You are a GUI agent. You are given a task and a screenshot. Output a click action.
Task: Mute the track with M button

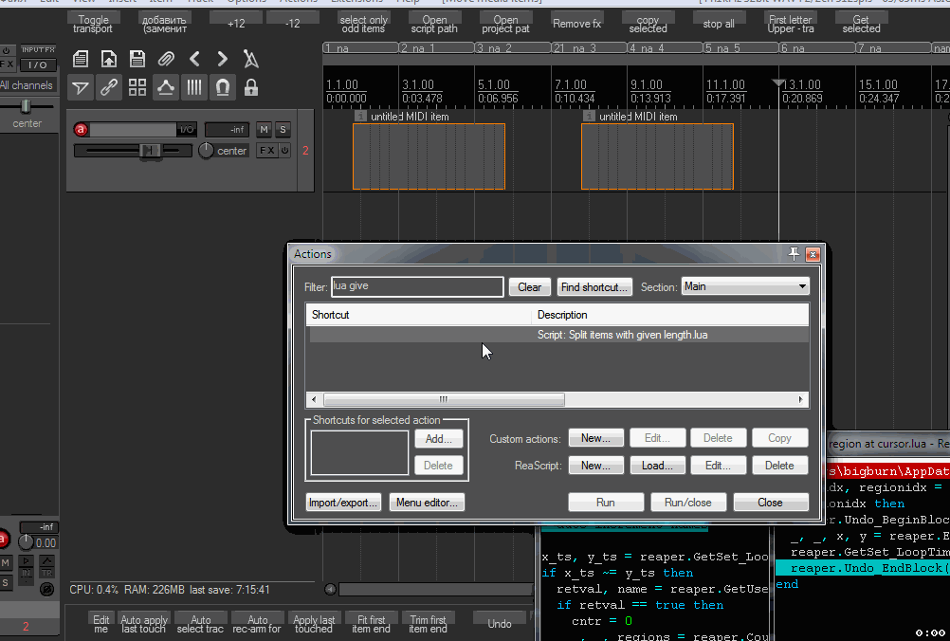pos(264,130)
